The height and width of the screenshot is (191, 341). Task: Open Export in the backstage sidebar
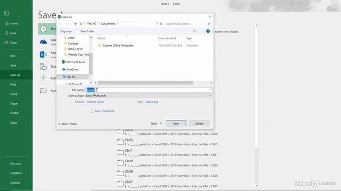[14, 103]
